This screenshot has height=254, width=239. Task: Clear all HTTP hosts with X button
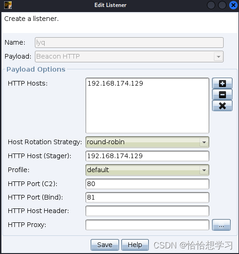(x=222, y=106)
